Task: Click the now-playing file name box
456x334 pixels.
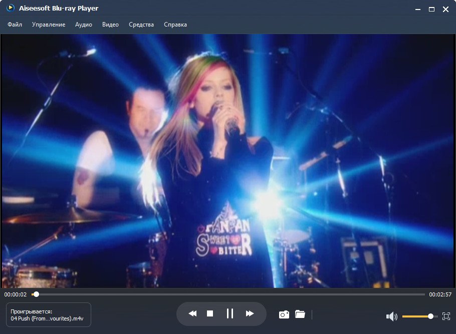Action: point(48,314)
